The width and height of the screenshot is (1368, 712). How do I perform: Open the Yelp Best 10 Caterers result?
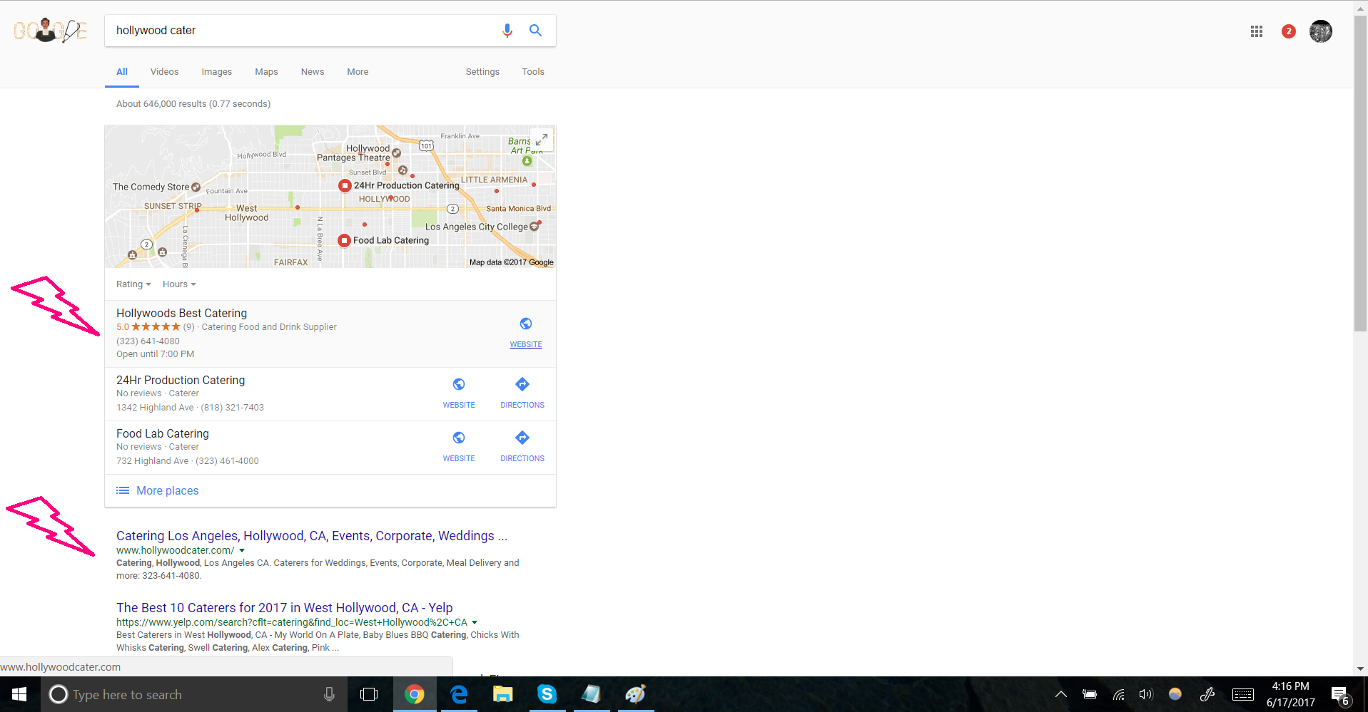[x=284, y=608]
